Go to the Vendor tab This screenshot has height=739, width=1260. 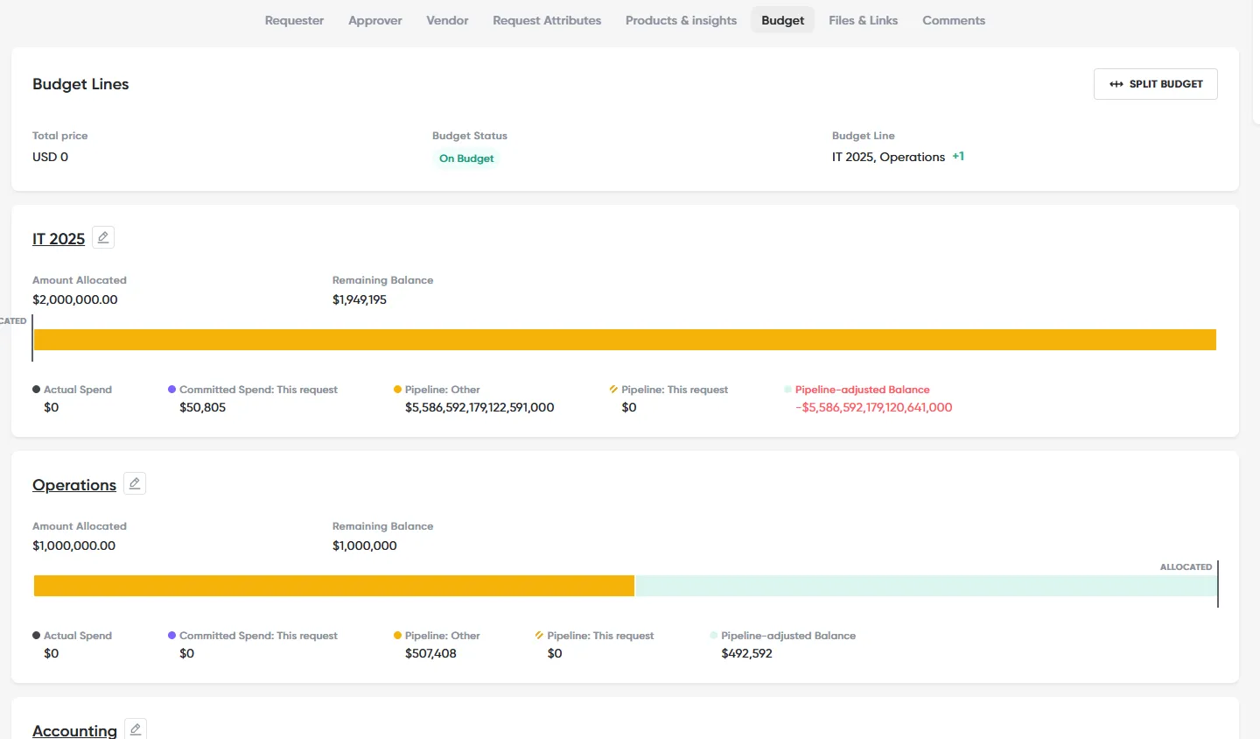click(x=447, y=20)
